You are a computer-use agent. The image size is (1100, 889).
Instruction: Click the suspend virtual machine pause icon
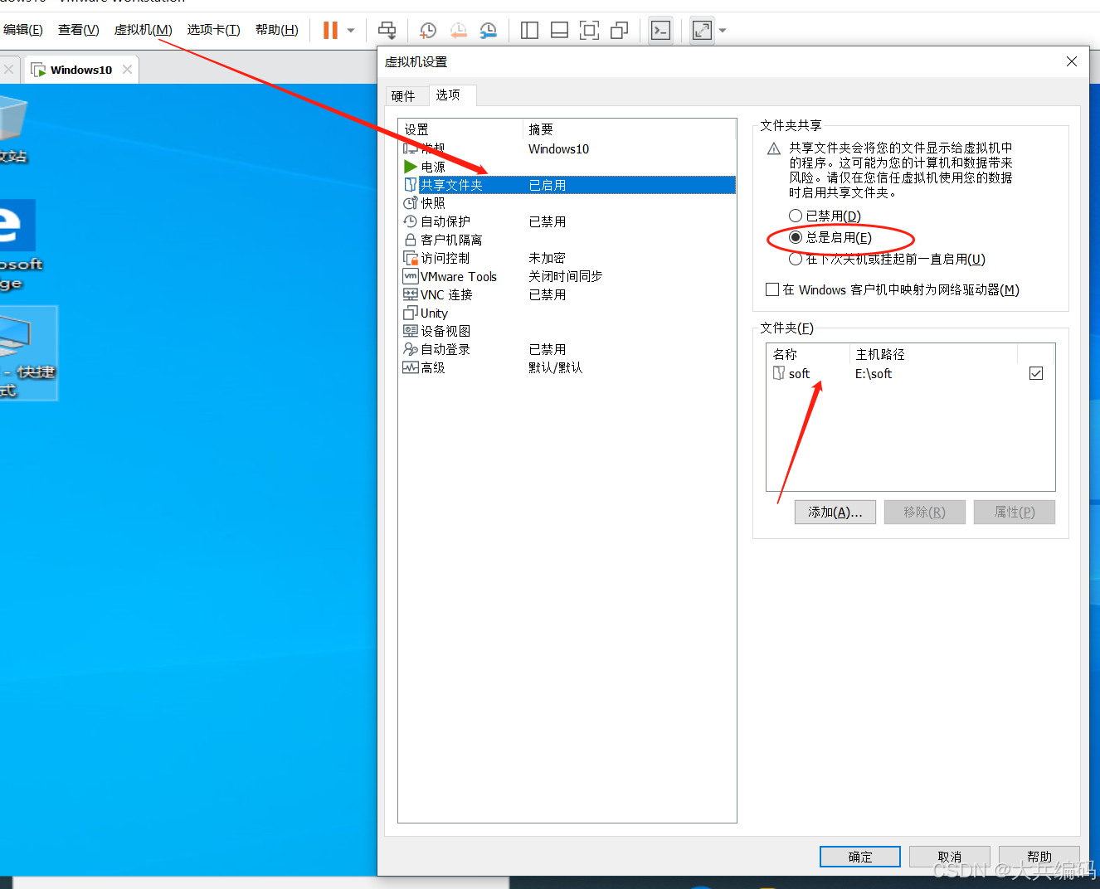click(329, 30)
